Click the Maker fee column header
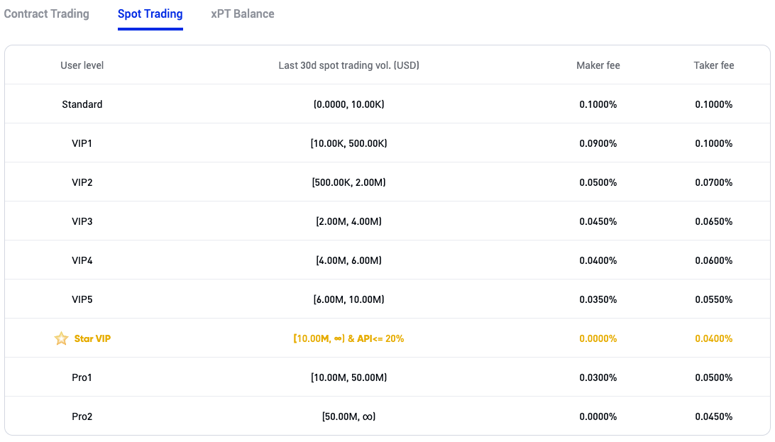775x442 pixels. 598,65
